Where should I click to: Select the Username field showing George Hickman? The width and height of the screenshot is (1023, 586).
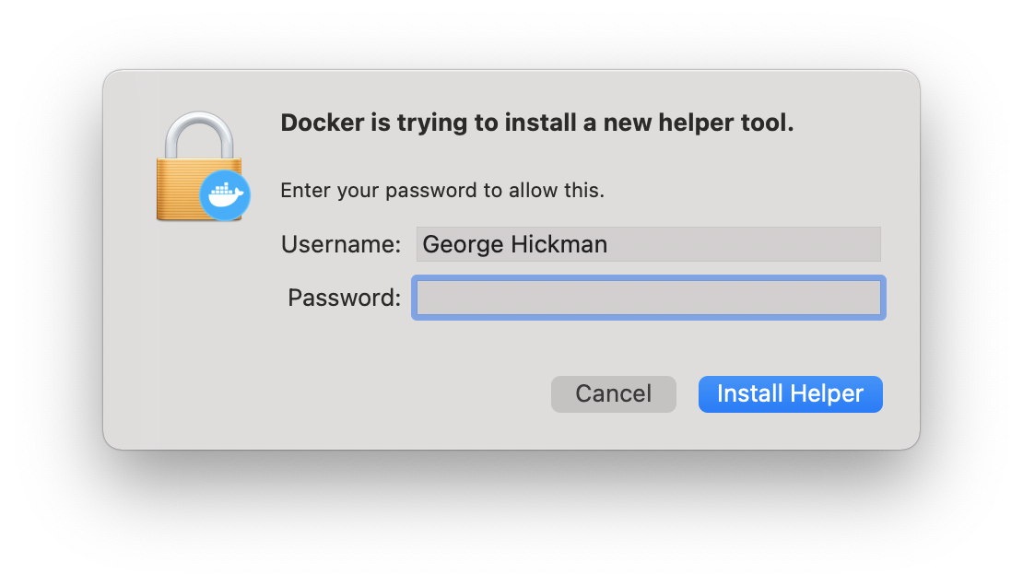(648, 243)
